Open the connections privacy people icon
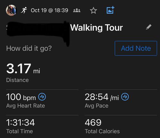The height and width of the screenshot is (138, 160). pyautogui.click(x=77, y=11)
